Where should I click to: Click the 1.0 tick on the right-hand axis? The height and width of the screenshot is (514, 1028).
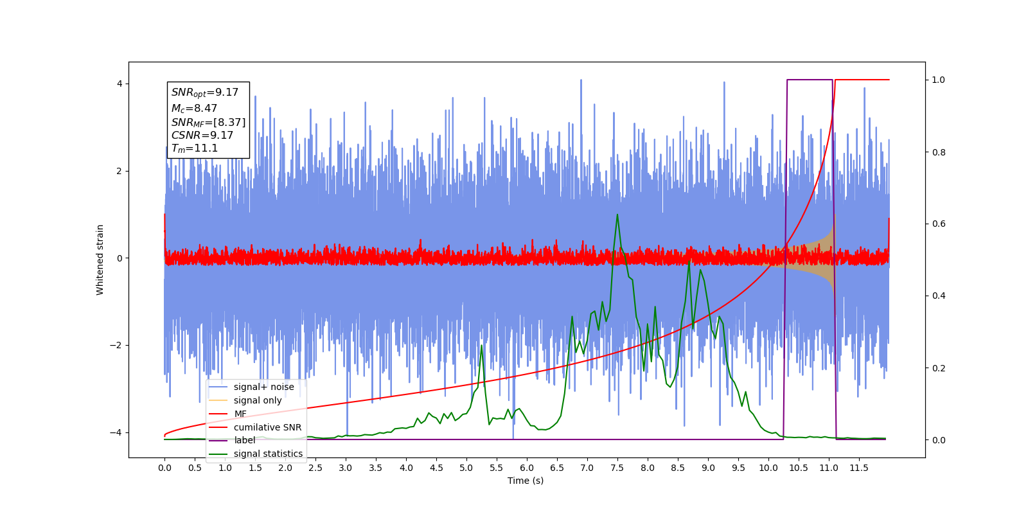pos(939,80)
